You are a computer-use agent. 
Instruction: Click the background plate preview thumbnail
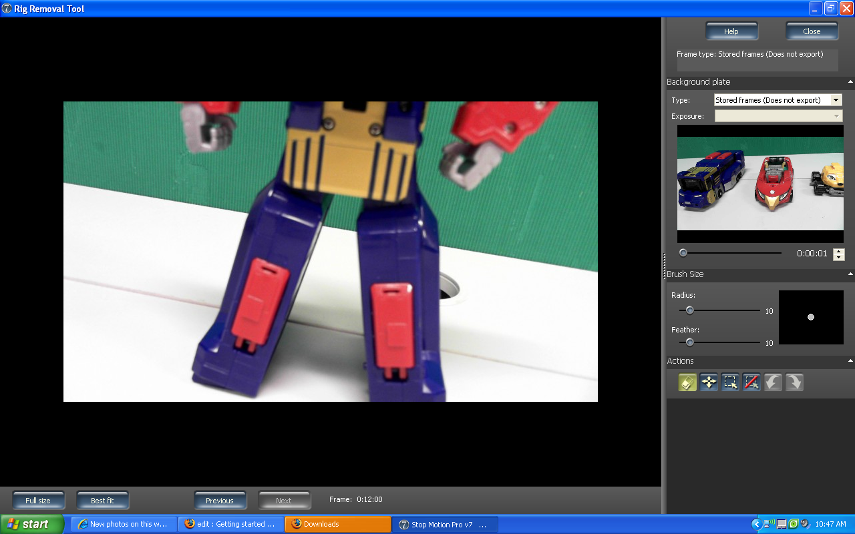760,184
